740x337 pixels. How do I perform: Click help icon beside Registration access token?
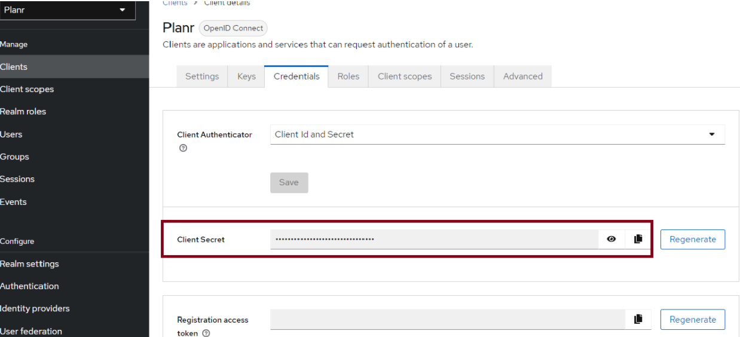[206, 333]
